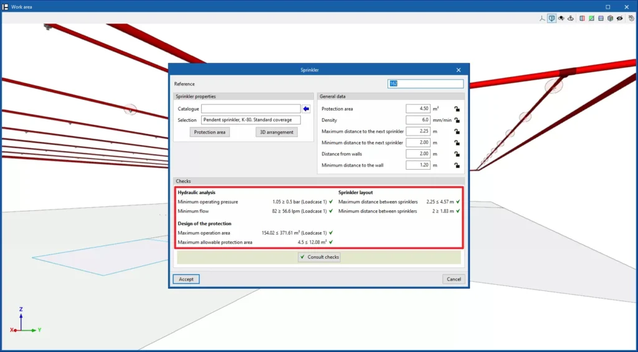Click the red-blue split view icon

click(582, 19)
